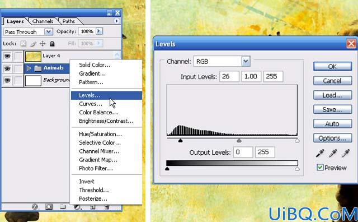Click Cancel in the Levels dialog
The image size is (358, 222).
(x=332, y=81)
